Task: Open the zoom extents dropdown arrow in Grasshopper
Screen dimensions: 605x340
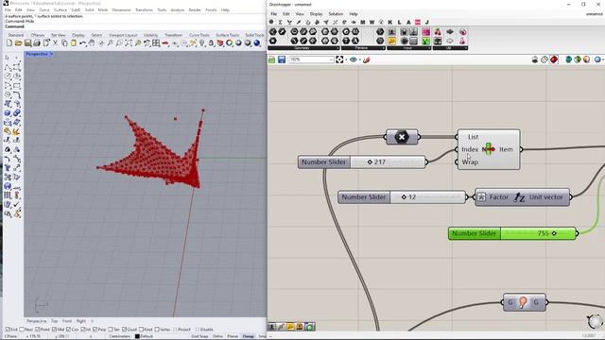Action: 346,59
